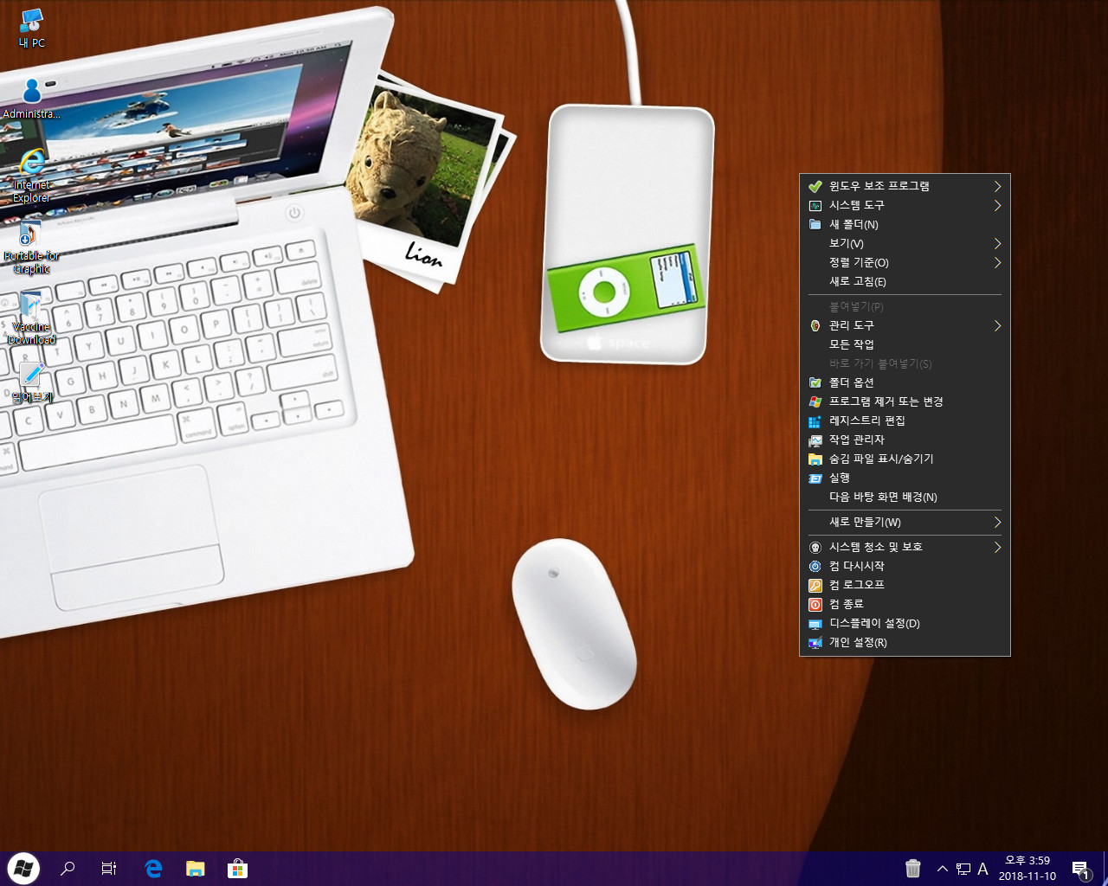
Task: Click the monitor icon beside 시스템 도구
Action: click(x=815, y=205)
